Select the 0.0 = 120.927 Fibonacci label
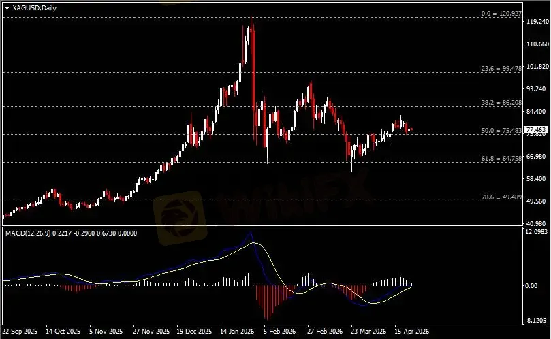Viewport: 551px width, 339px height. click(x=501, y=14)
